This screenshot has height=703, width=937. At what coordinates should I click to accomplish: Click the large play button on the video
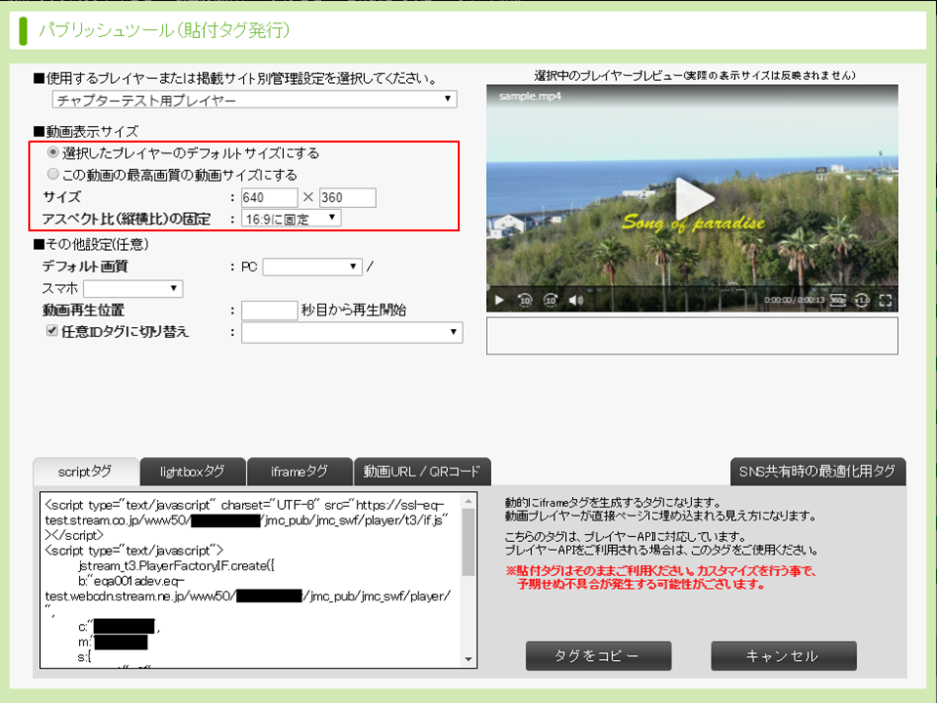693,198
